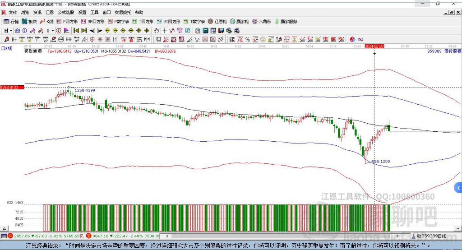Open the 江恩 menu
This screenshot has height=250, width=462.
pos(50,13)
